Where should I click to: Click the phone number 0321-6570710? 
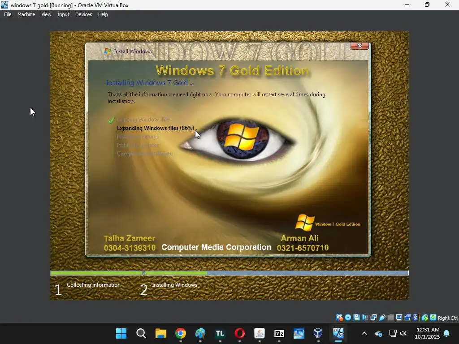click(x=303, y=248)
